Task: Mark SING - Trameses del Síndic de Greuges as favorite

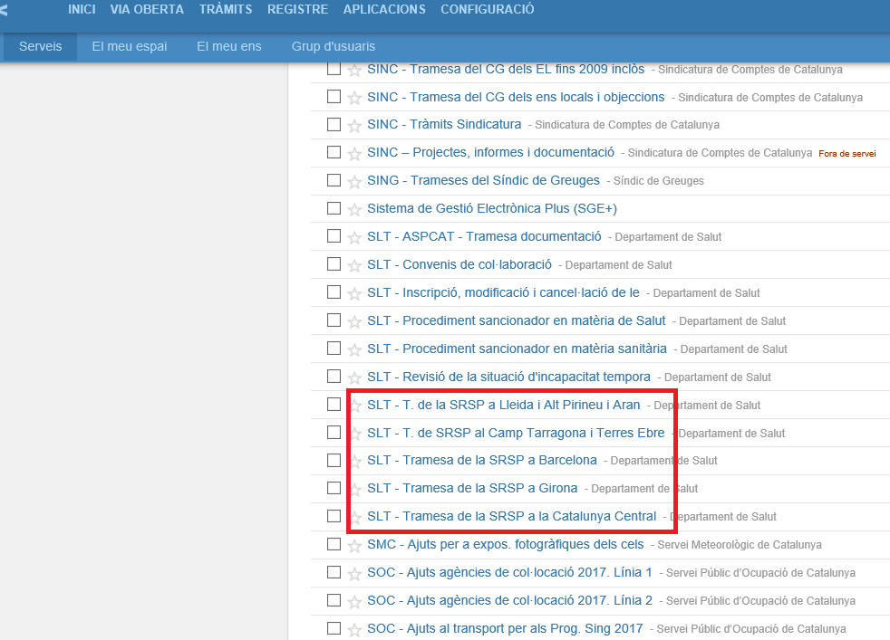Action: (x=354, y=181)
